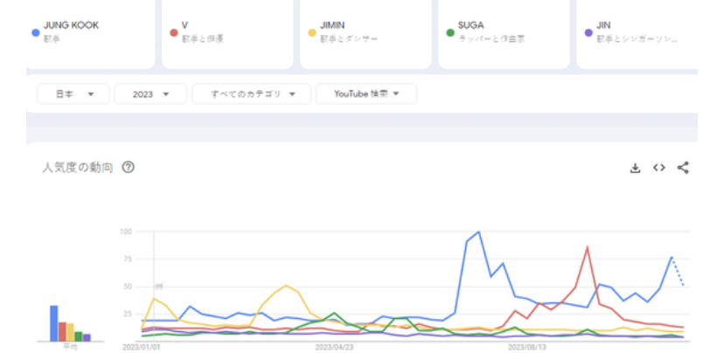Select the SUGA comparison term card
This screenshot has height=353, width=724.
pos(504,32)
